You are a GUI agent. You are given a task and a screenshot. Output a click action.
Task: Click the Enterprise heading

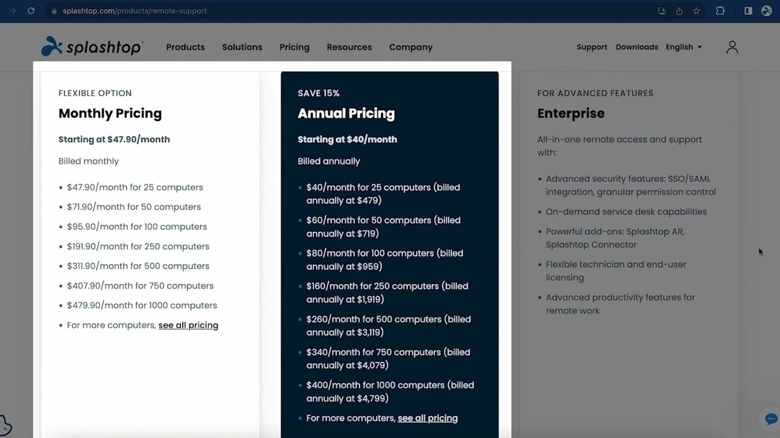click(x=571, y=113)
